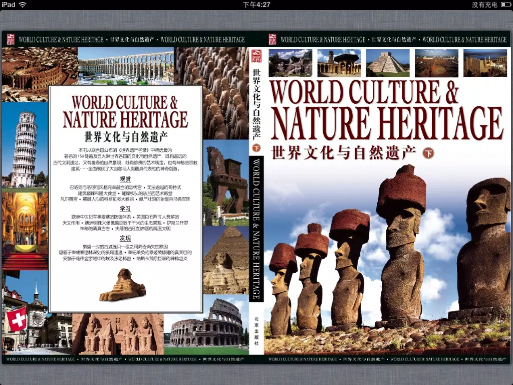Tap the Leaning Tower of Pisa photo

25,146
